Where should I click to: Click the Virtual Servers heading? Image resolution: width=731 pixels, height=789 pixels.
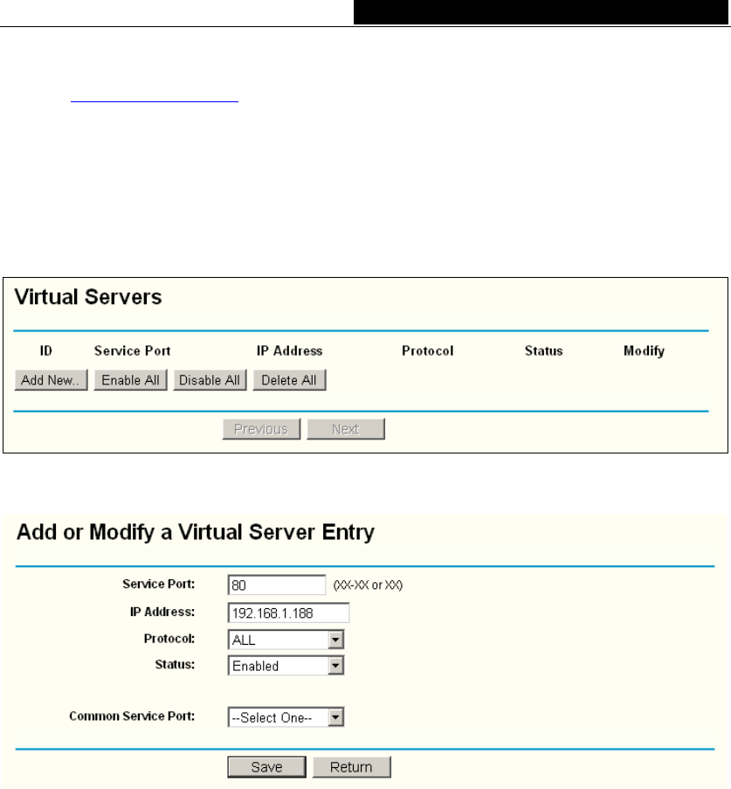[x=88, y=297]
